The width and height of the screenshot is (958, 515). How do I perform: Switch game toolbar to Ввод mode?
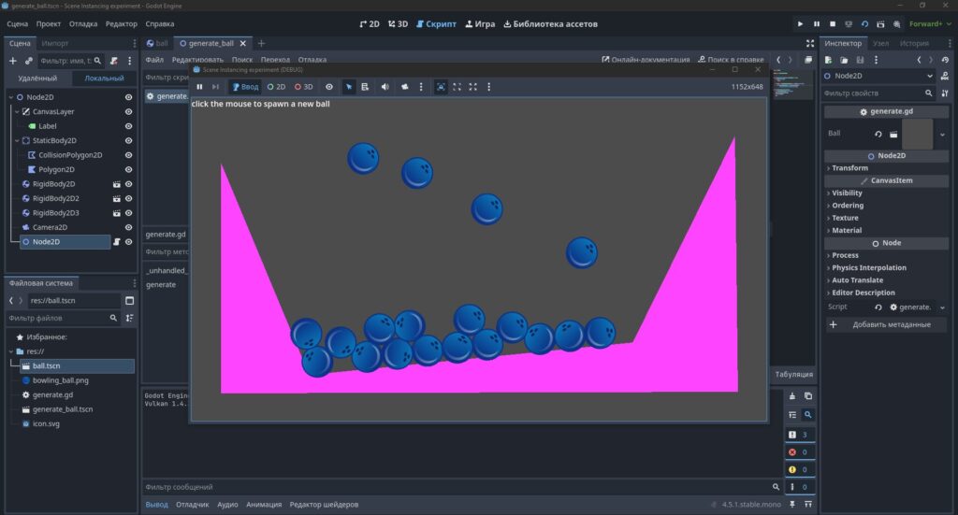(245, 87)
